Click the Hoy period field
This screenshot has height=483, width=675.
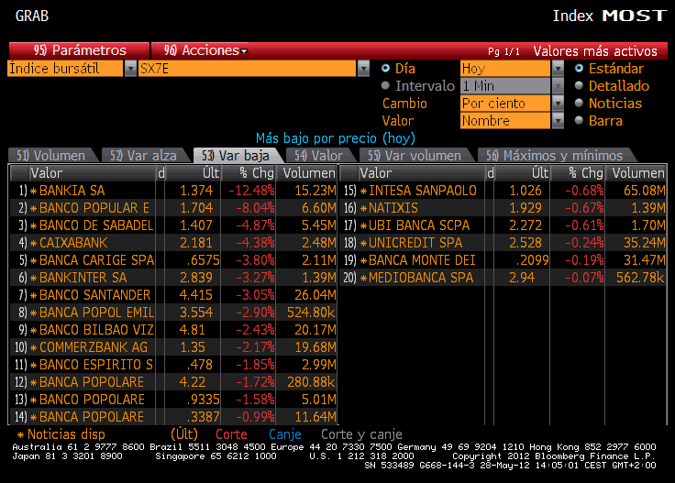(505, 69)
